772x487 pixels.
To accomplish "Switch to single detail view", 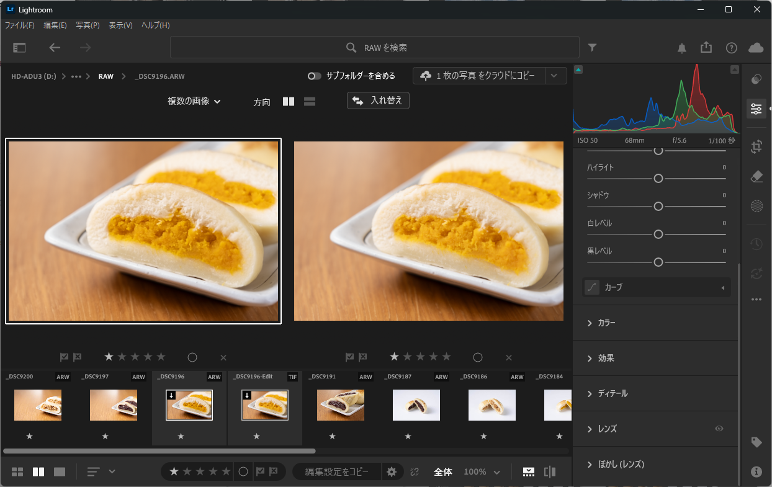I will point(60,471).
